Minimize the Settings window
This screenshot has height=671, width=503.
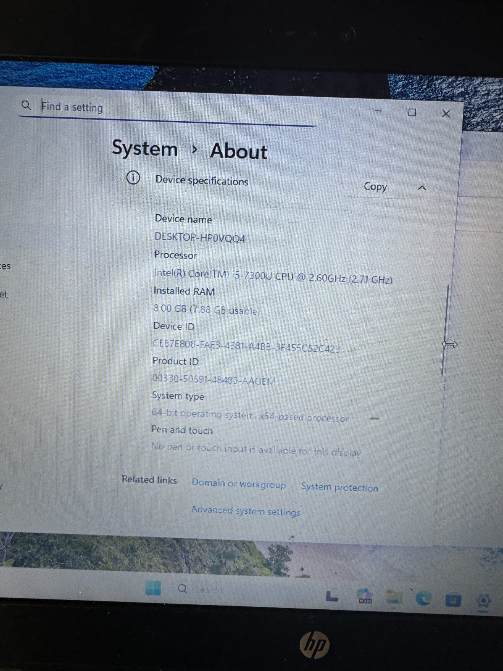(x=378, y=111)
